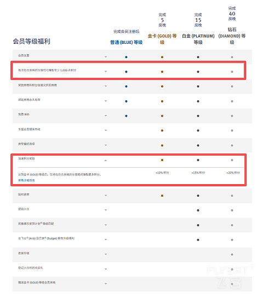Select the 钻石 (DIAMOND) 等级 column header
The image size is (263, 297).
232,36
